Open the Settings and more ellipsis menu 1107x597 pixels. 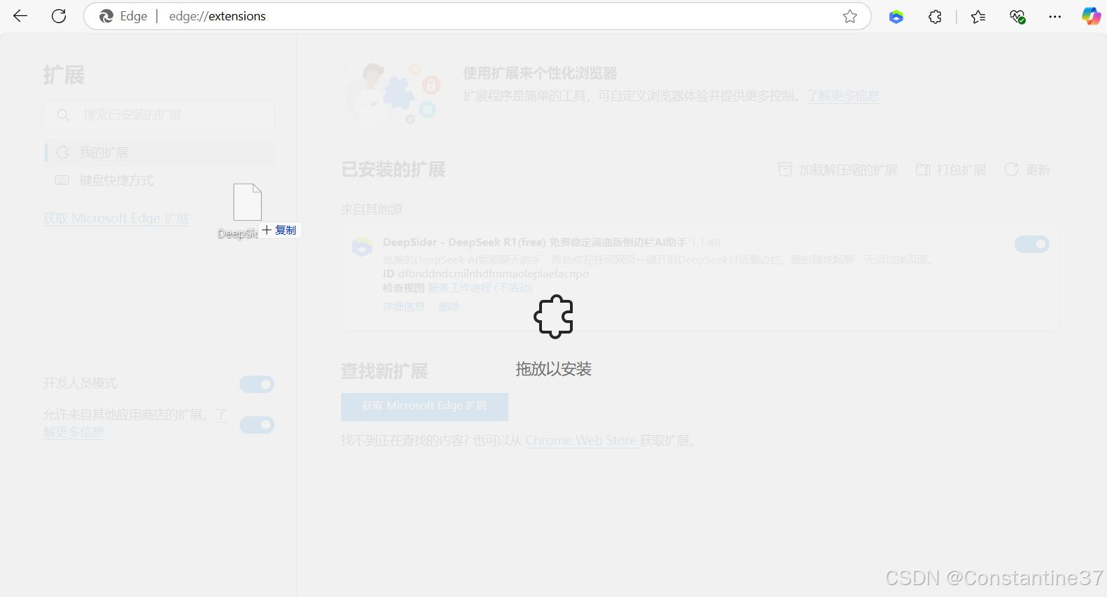point(1055,17)
